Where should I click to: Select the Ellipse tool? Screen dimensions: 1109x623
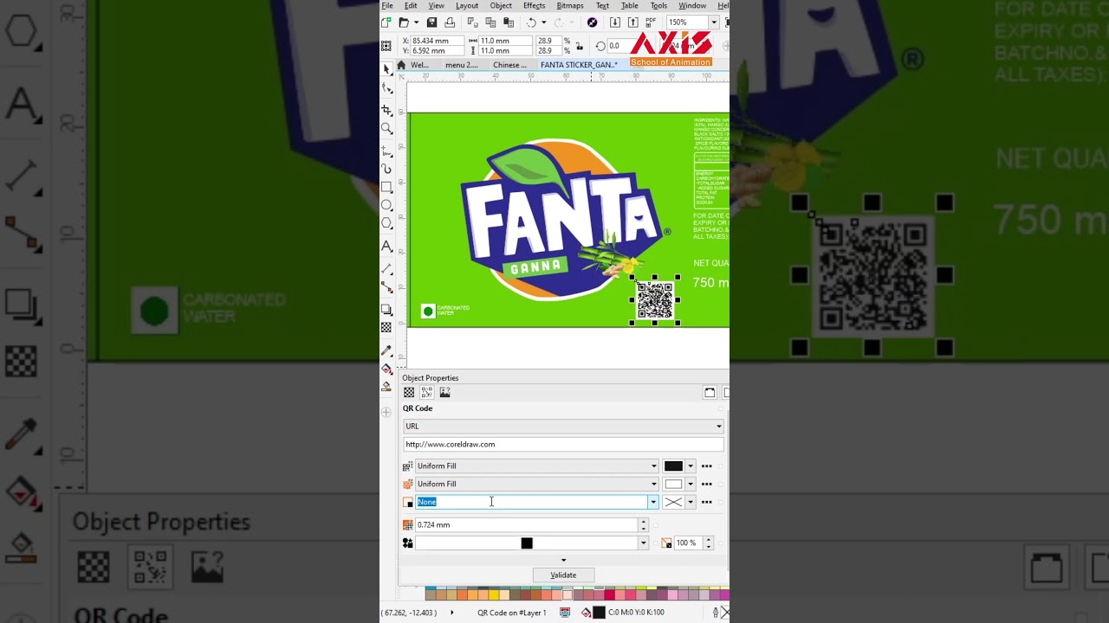point(386,205)
